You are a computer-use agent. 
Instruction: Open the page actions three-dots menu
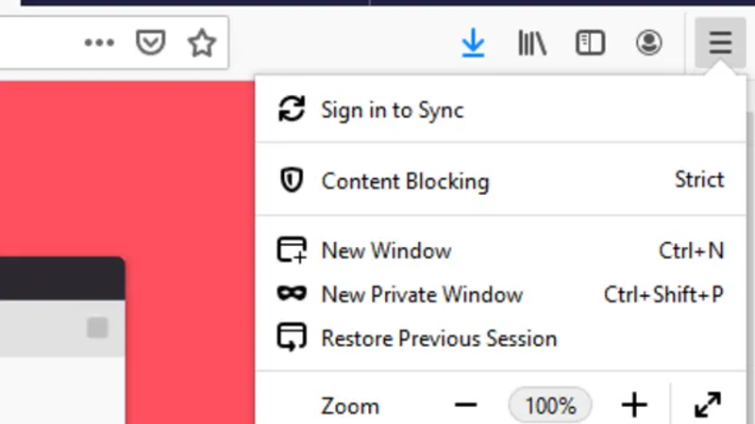coord(99,43)
